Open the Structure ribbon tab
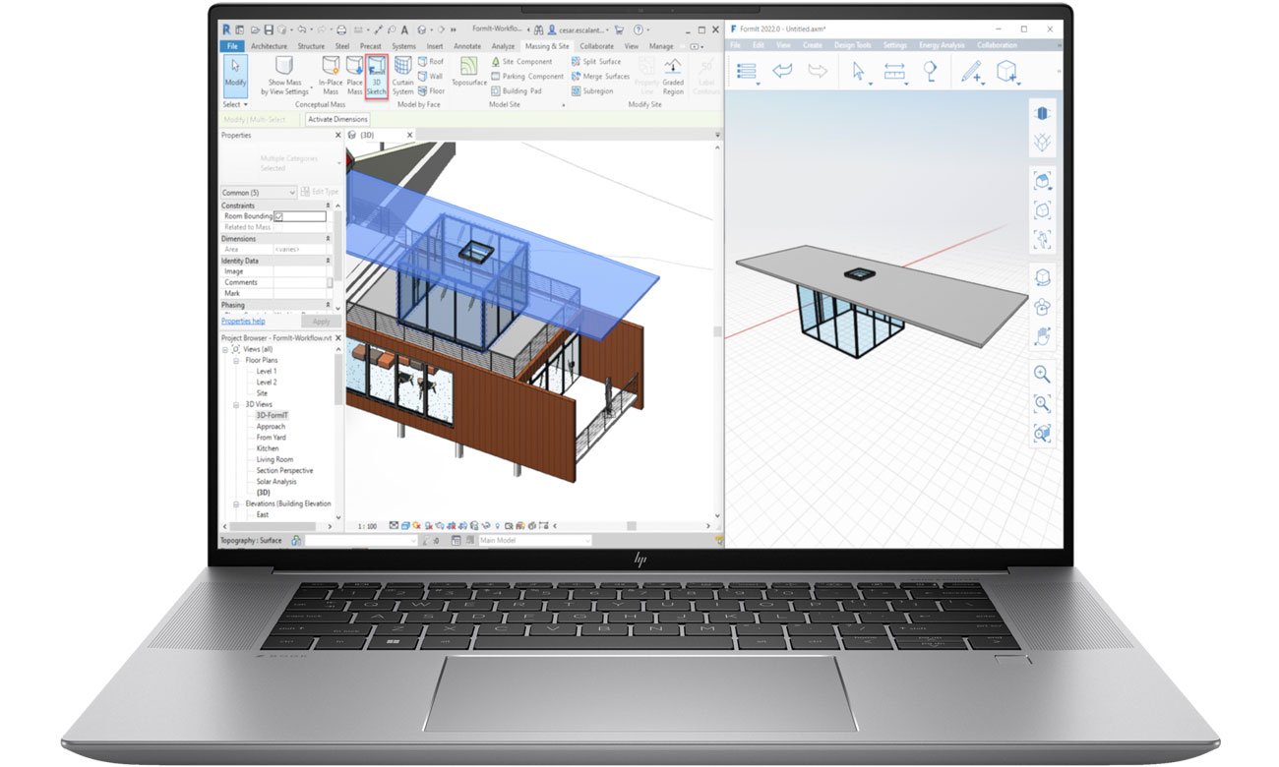Viewport: 1279px width, 767px height. 311,46
